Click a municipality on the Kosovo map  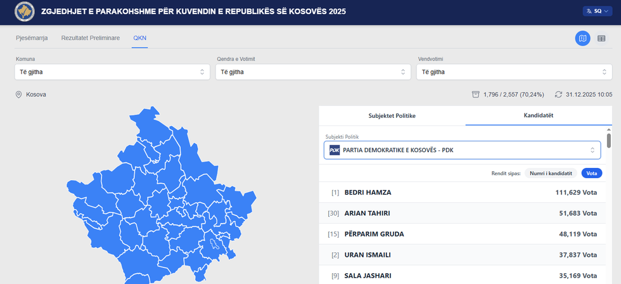(x=158, y=203)
